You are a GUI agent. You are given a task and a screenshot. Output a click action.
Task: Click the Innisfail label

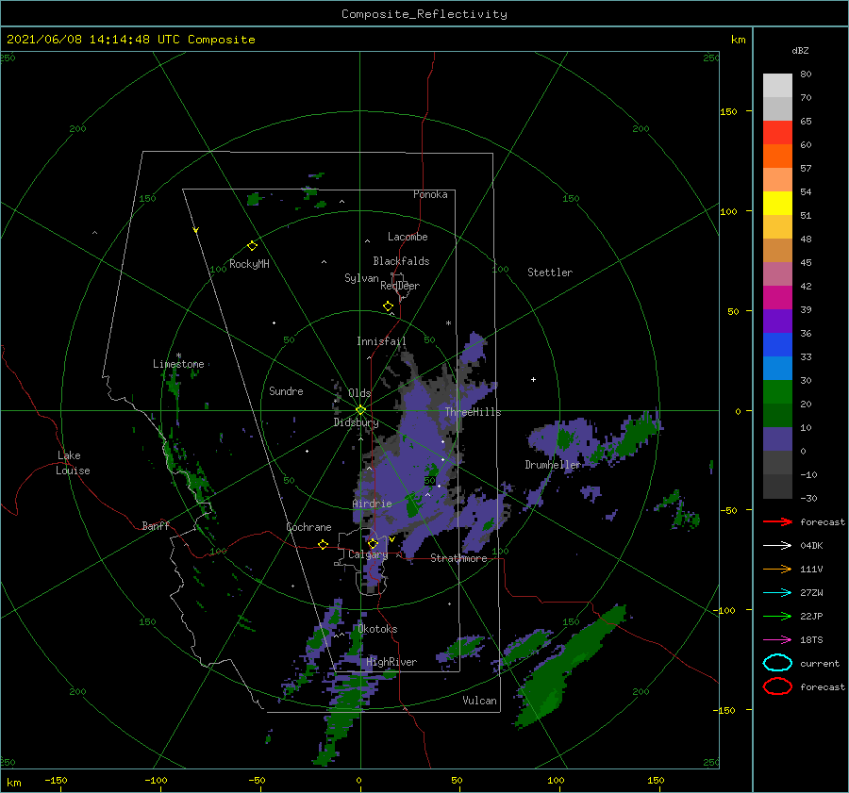[x=381, y=341]
